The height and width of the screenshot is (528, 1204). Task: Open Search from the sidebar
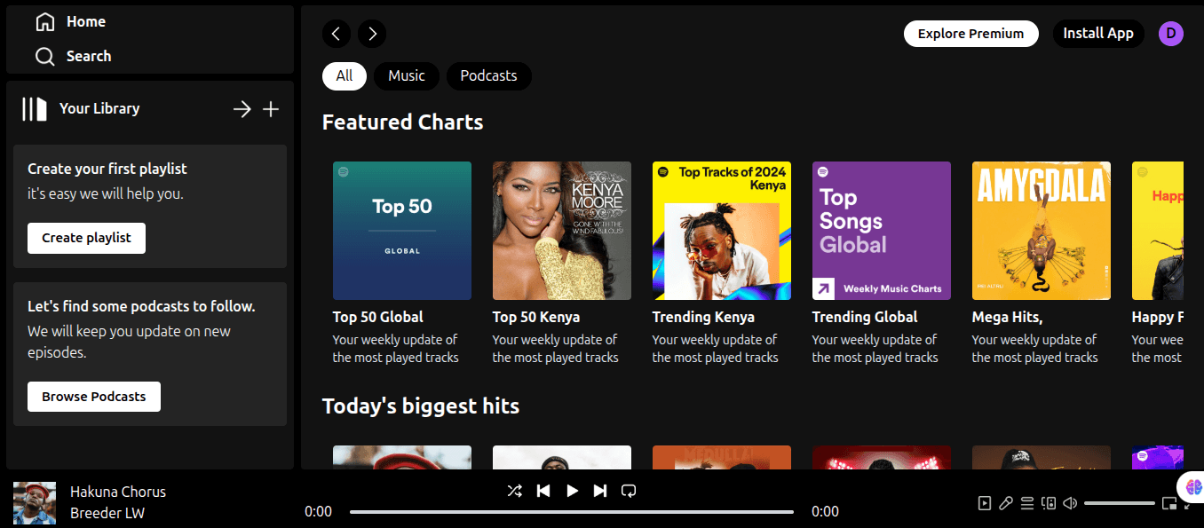coord(74,56)
